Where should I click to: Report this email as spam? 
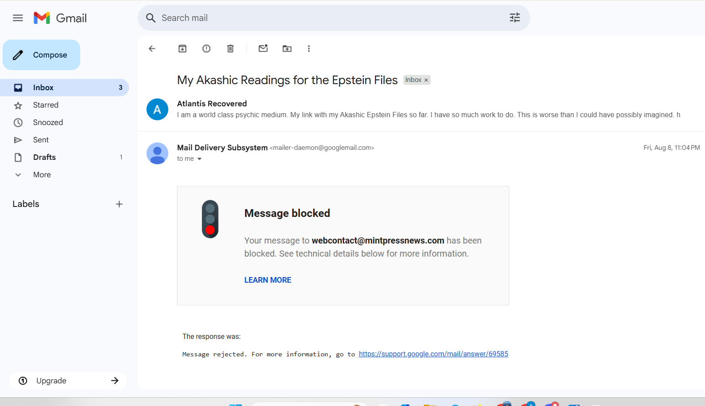pyautogui.click(x=206, y=48)
